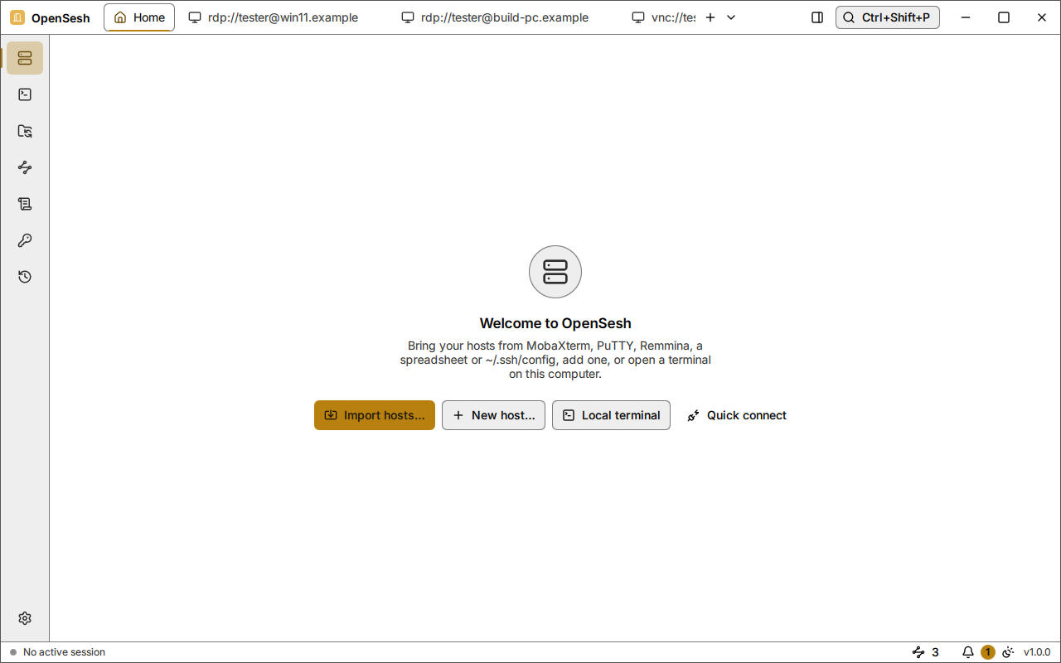Open the history clock icon in sidebar

pos(25,277)
